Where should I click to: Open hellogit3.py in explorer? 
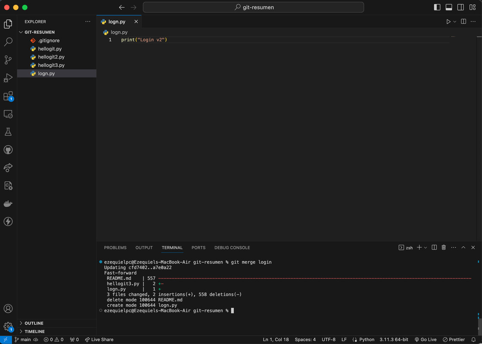57,65
